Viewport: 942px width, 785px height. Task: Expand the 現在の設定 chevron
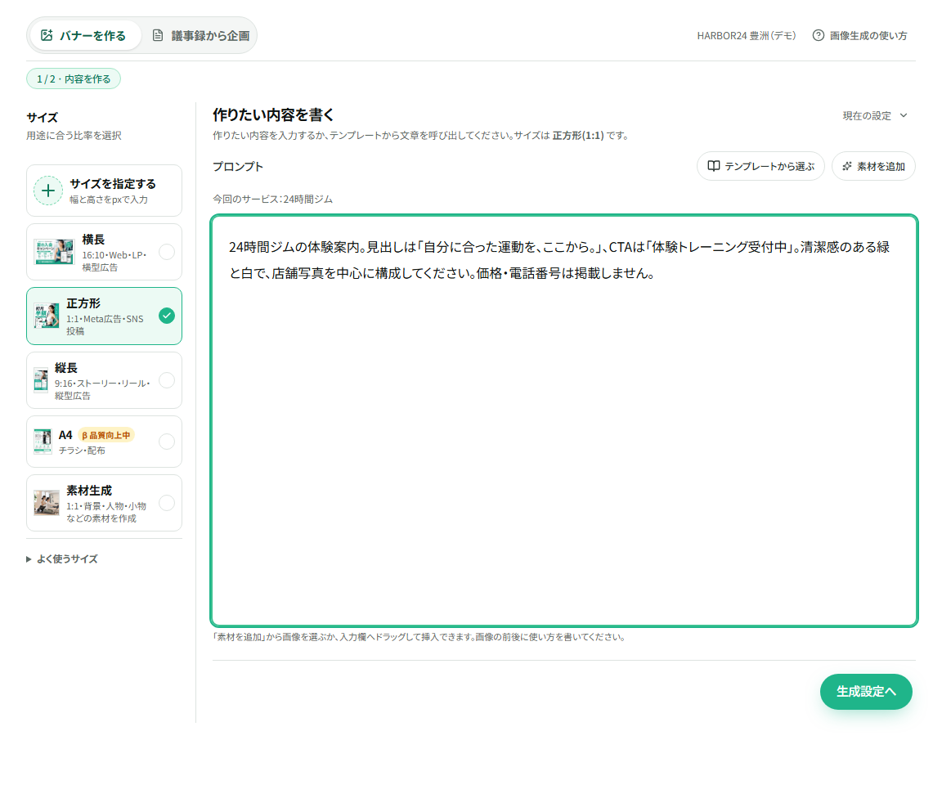(x=903, y=116)
